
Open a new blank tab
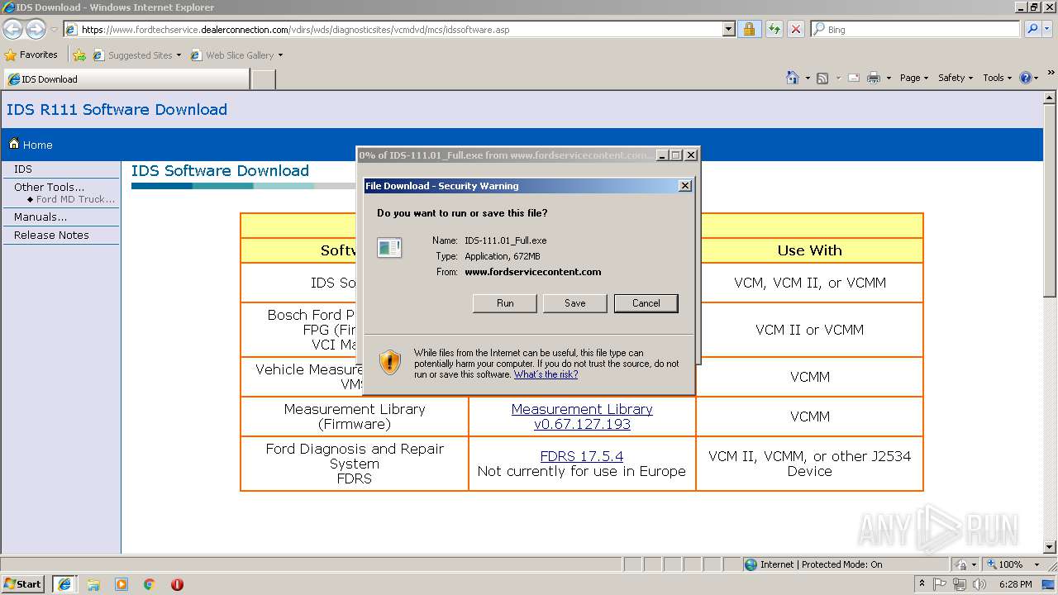pyautogui.click(x=263, y=79)
